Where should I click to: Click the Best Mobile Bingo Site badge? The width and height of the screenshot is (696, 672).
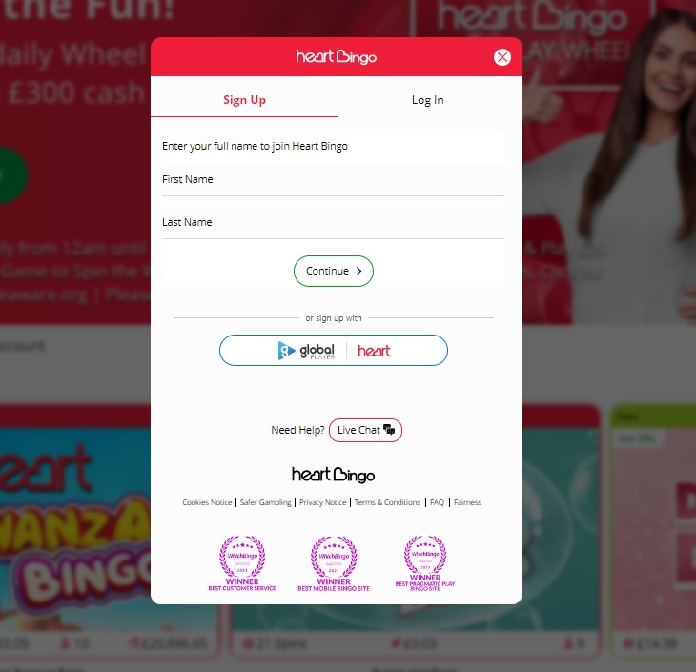tap(334, 563)
